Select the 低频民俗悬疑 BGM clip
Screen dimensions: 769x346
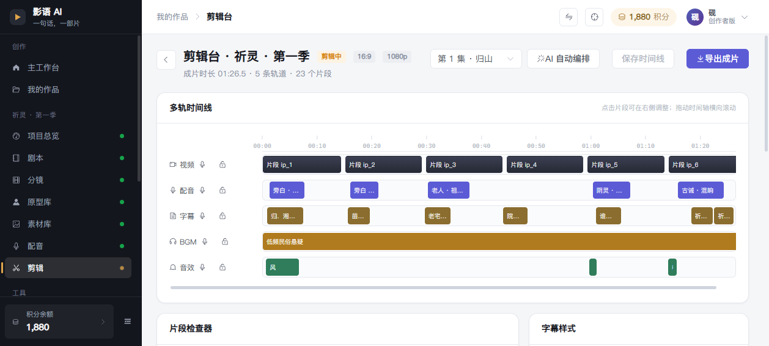[x=499, y=241]
